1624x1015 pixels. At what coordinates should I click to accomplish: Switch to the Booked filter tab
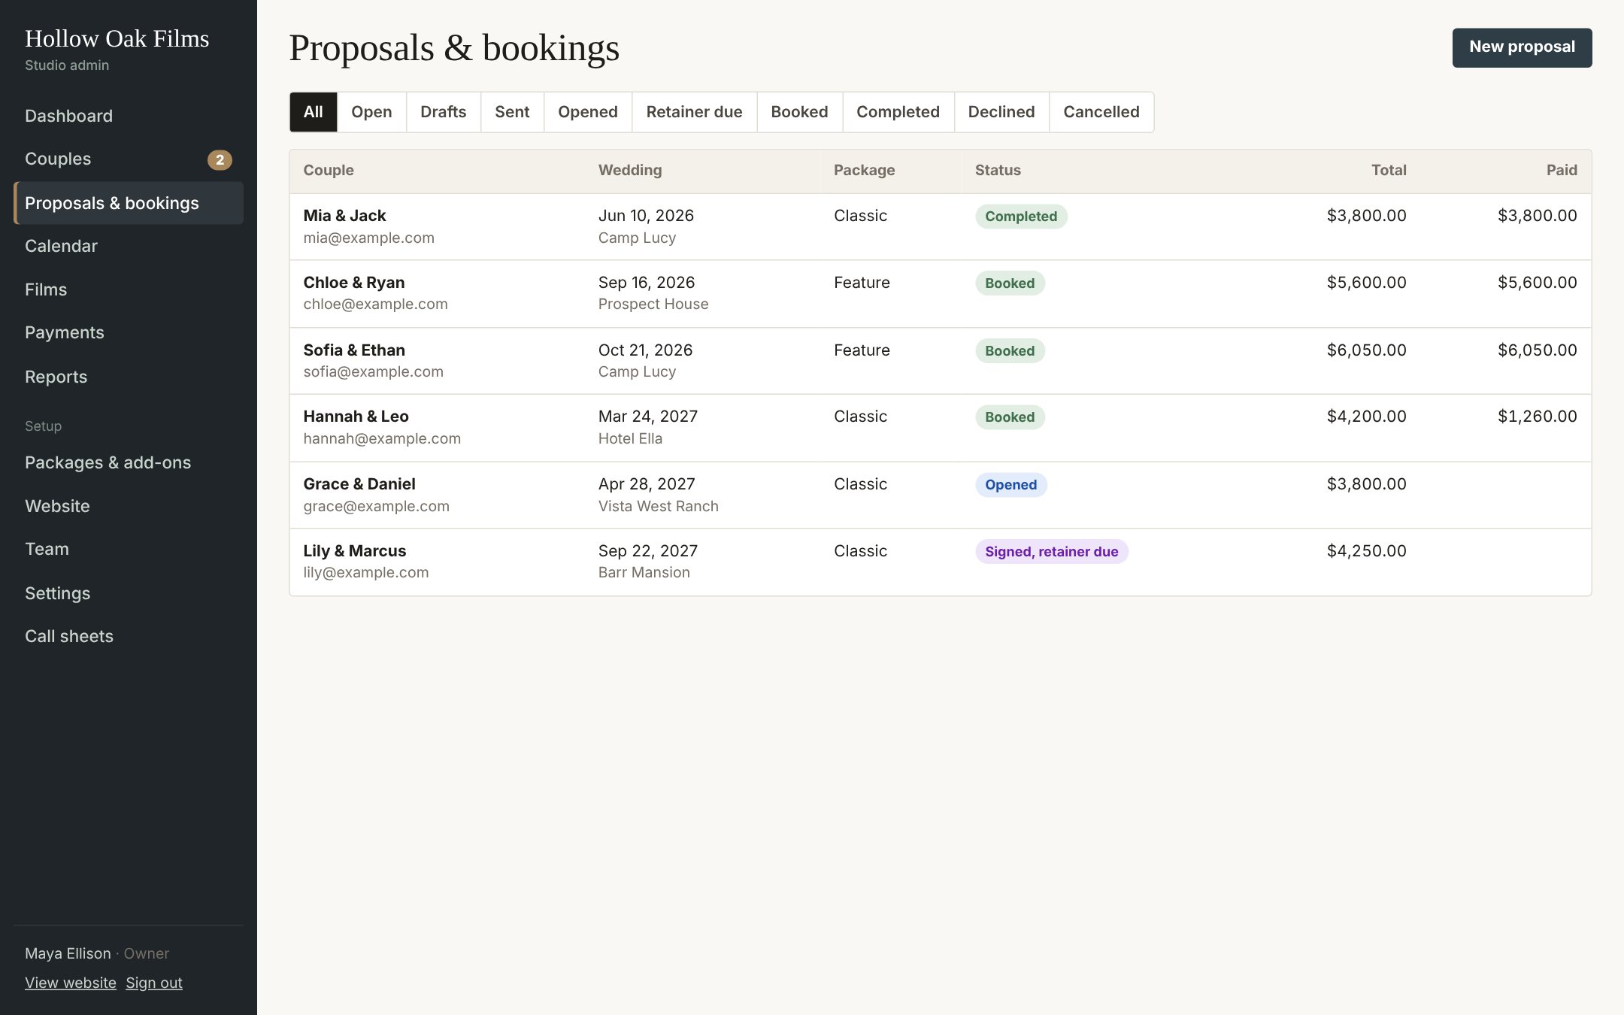[x=799, y=112]
